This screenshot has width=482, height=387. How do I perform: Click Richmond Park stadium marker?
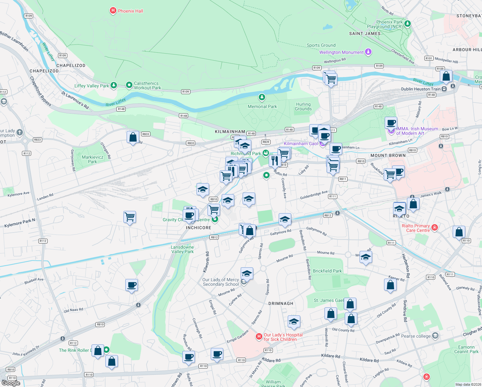265,153
